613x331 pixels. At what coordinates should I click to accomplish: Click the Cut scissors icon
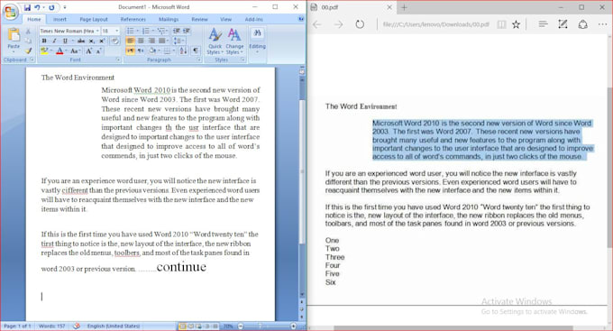pos(28,32)
